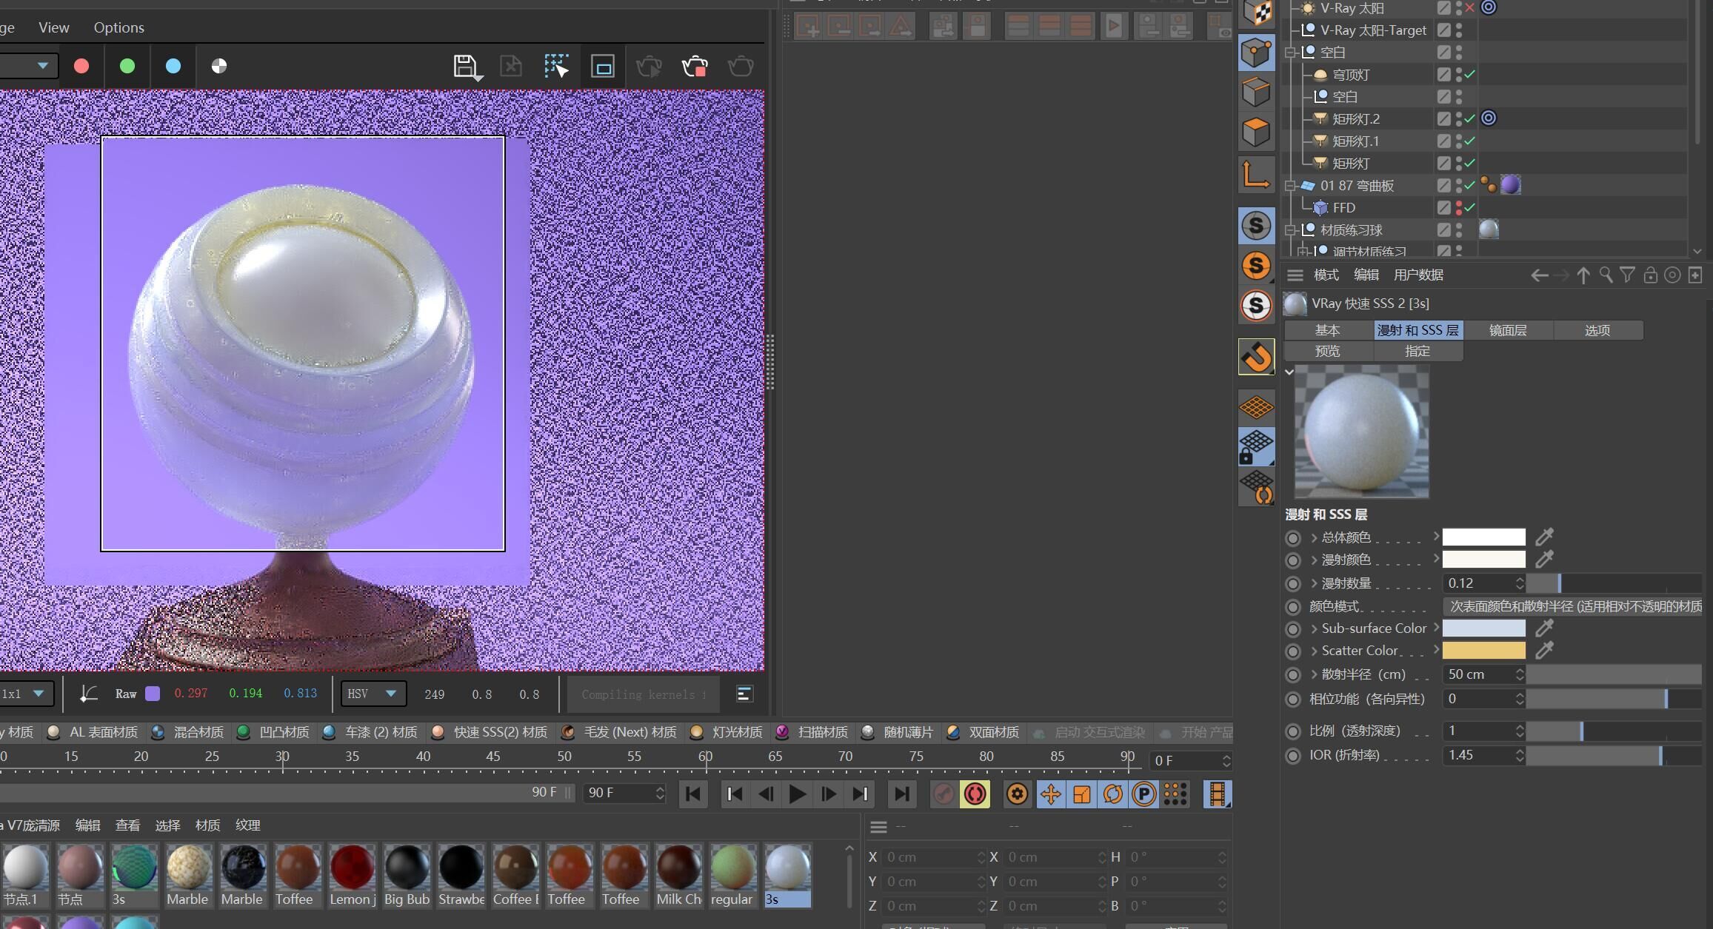Toggle the red channel circle
The height and width of the screenshot is (929, 1713).
click(x=81, y=66)
